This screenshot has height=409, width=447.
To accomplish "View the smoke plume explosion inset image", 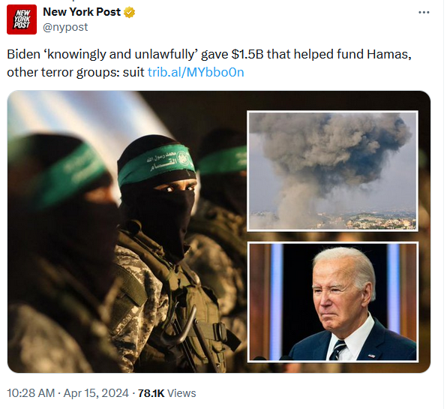I will pos(333,171).
